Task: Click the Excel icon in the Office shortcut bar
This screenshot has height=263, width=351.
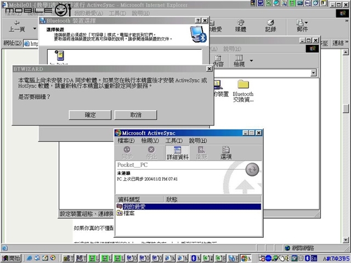Action: click(268, 3)
